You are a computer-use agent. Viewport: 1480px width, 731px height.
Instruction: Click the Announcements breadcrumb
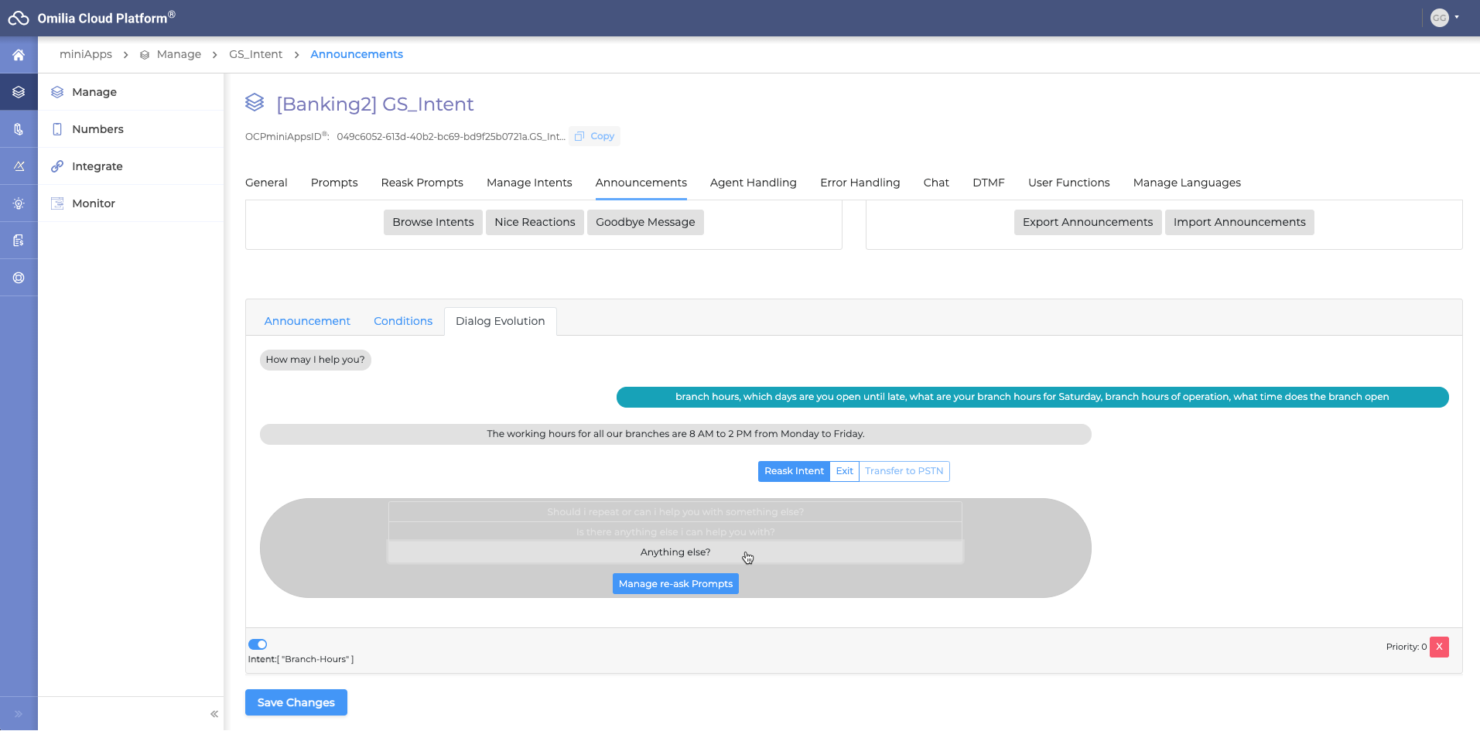point(357,54)
